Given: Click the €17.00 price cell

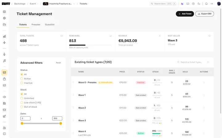Looking at the screenshot, I should pyautogui.click(x=123, y=108).
